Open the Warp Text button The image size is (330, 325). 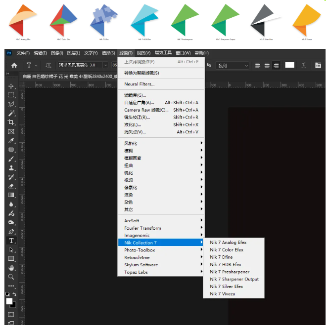[303, 65]
